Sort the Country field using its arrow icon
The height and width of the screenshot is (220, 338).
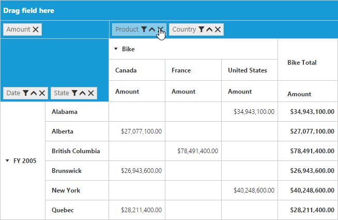pos(209,30)
